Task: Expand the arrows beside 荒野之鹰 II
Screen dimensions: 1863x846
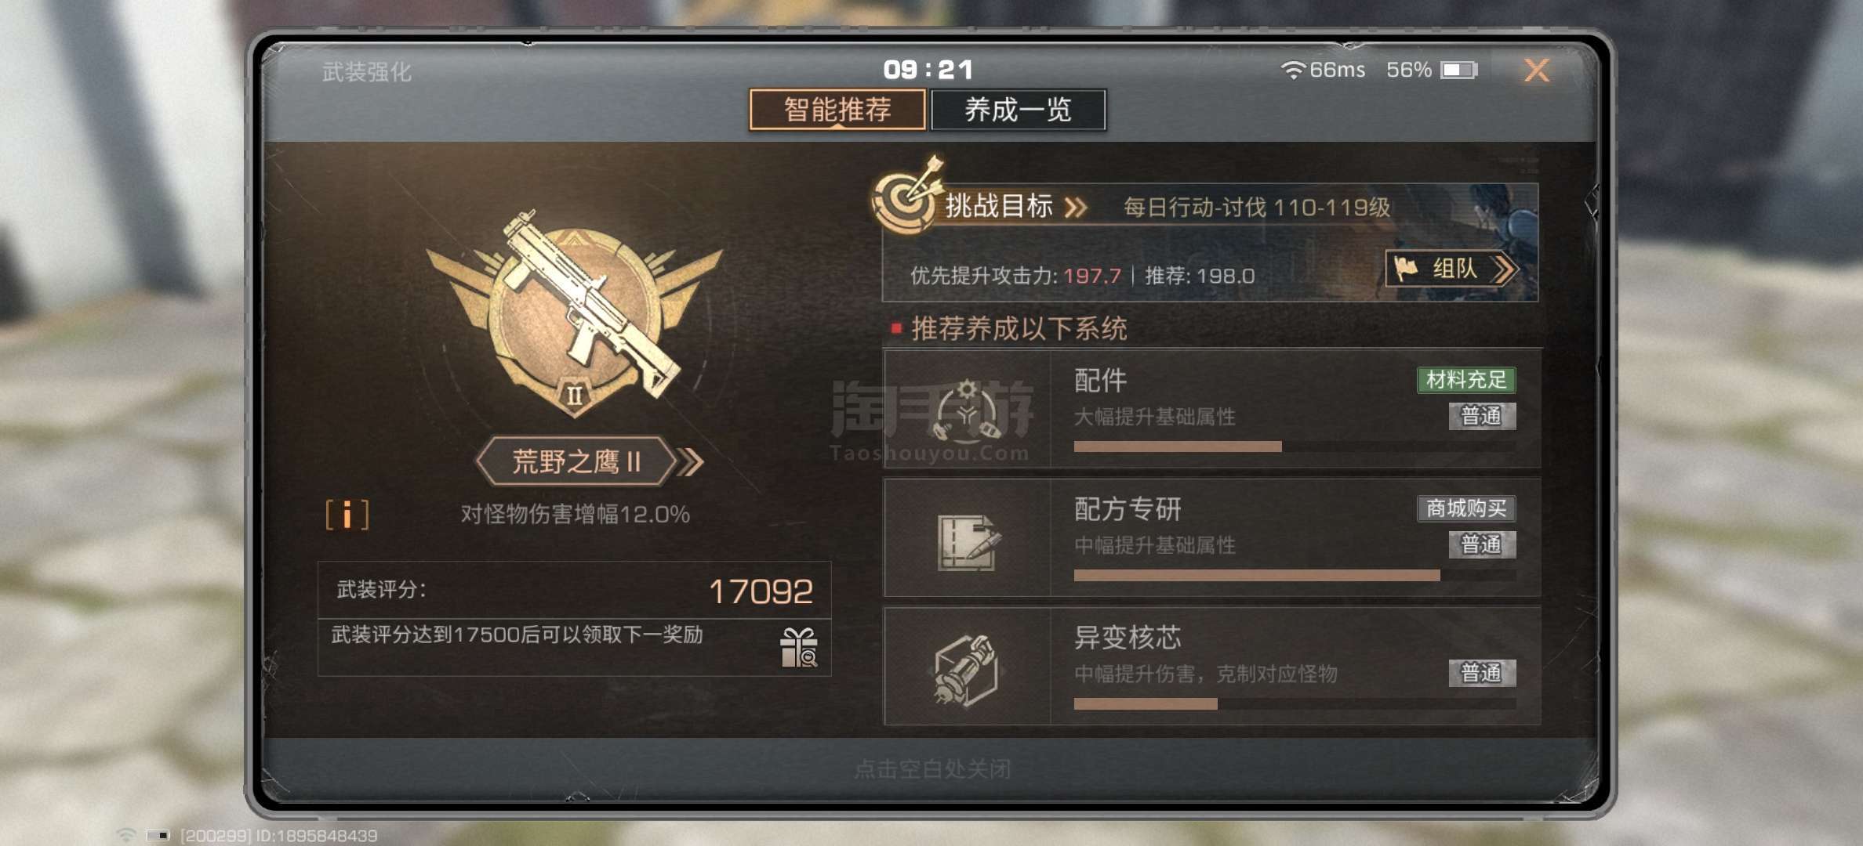Action: pyautogui.click(x=689, y=462)
